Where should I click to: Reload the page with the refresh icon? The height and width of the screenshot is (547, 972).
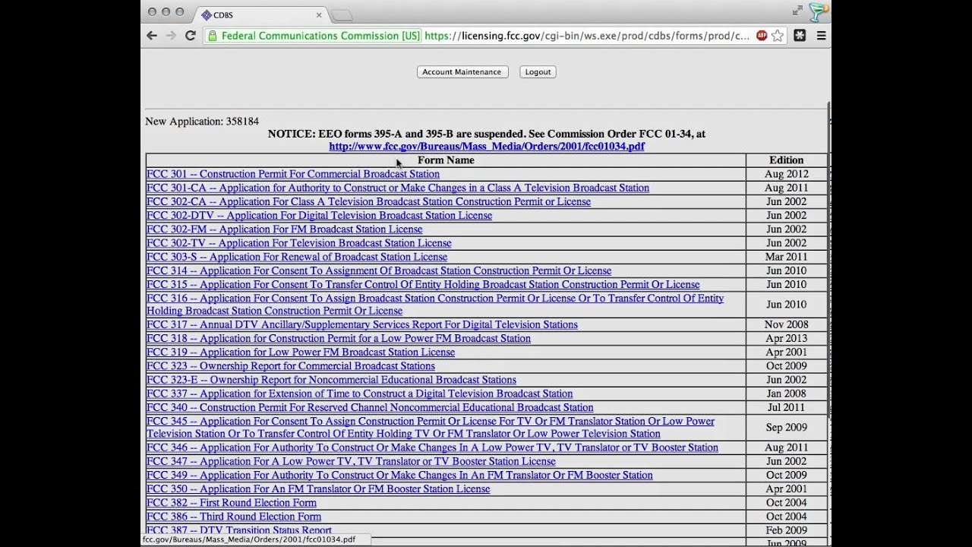point(191,36)
